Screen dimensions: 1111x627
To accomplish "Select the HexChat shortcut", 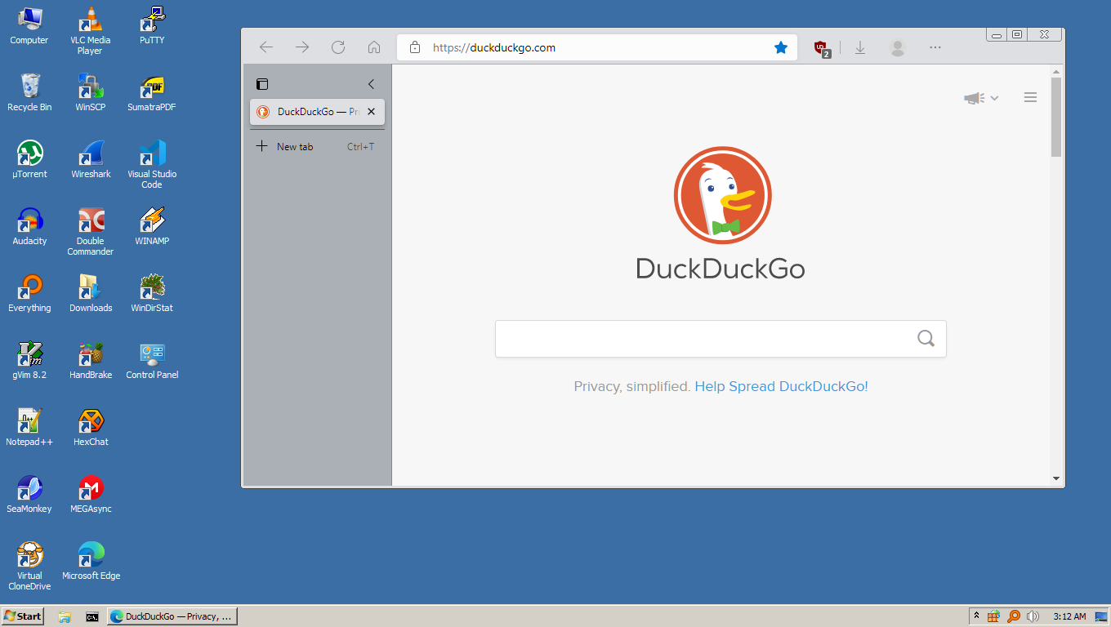I will pos(90,428).
